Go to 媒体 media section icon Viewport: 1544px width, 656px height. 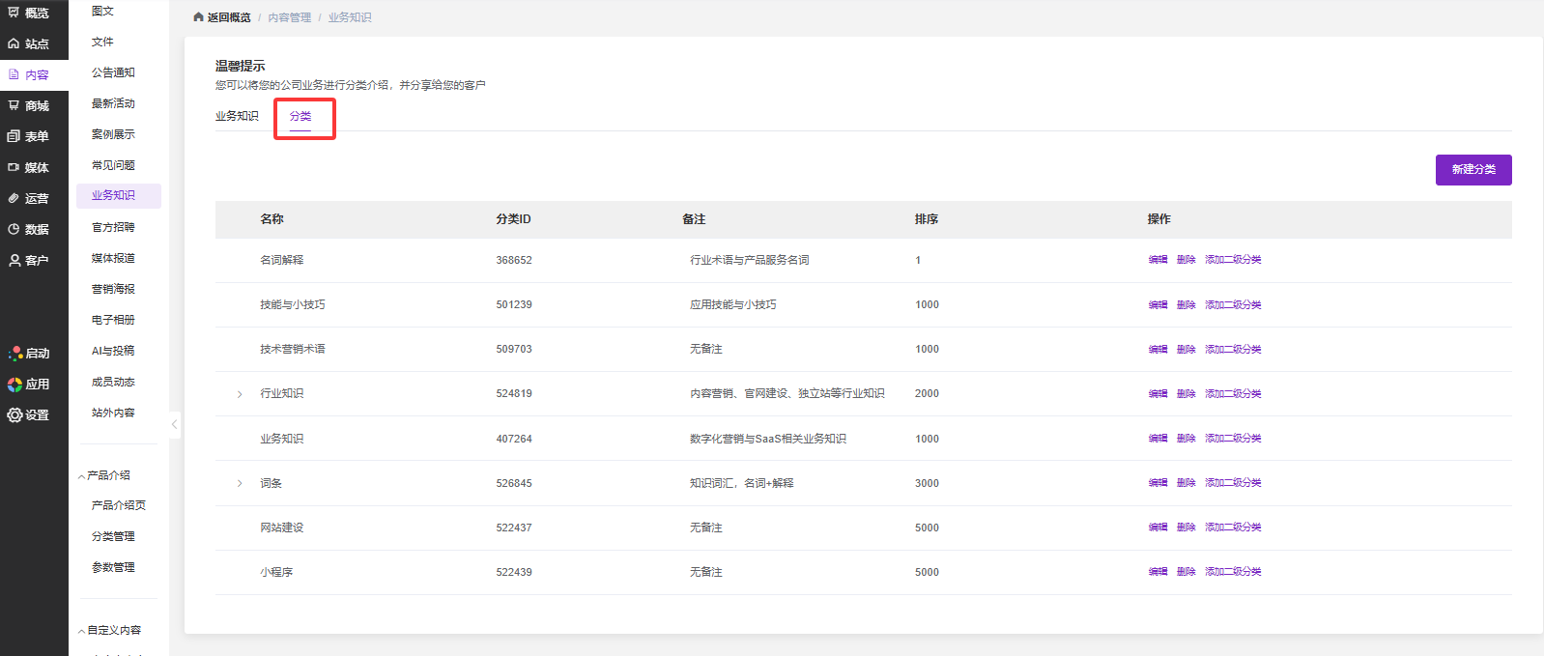[14, 167]
